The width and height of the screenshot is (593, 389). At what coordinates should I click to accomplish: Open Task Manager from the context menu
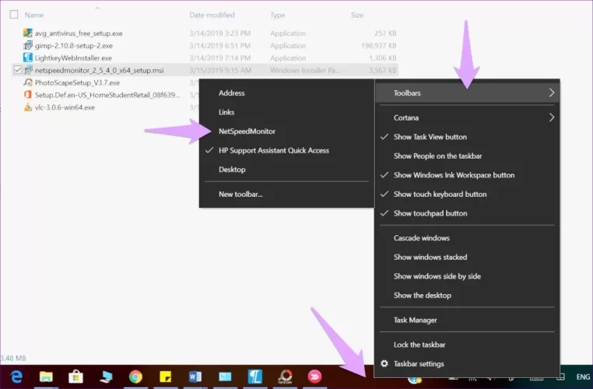(415, 320)
